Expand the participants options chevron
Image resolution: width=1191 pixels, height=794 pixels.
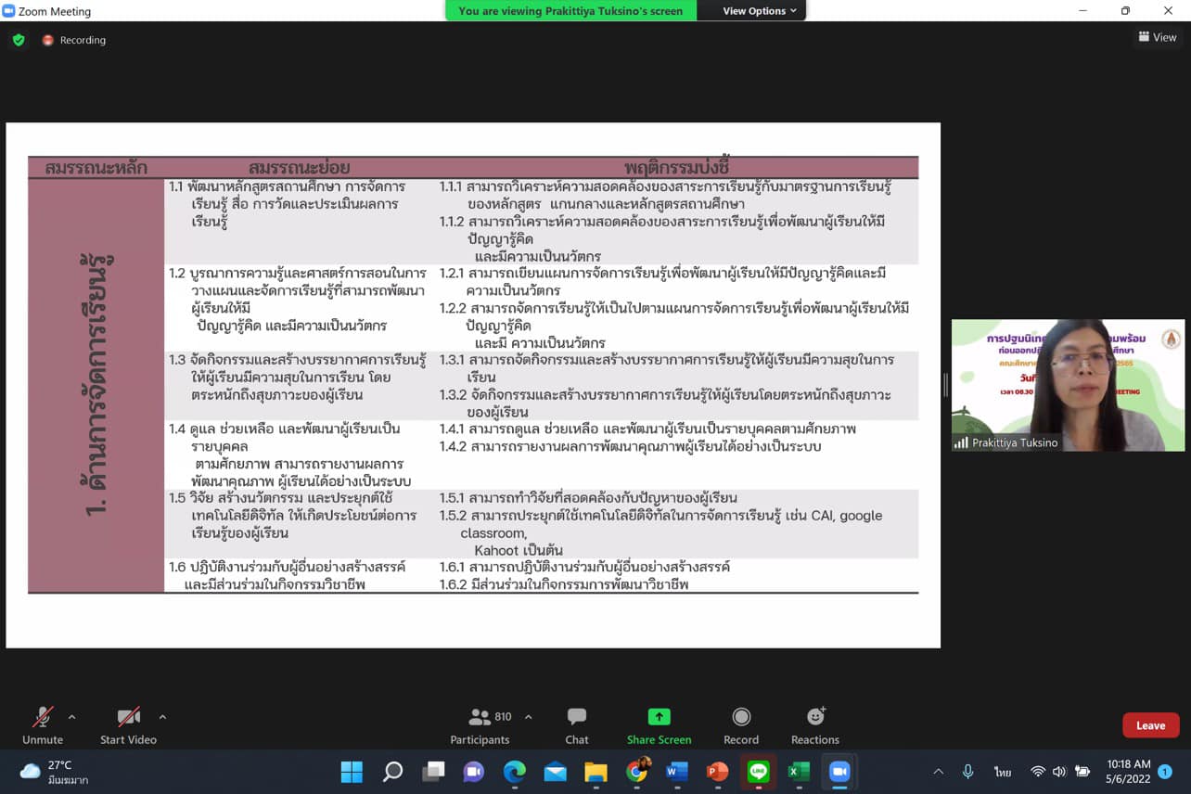coord(529,717)
